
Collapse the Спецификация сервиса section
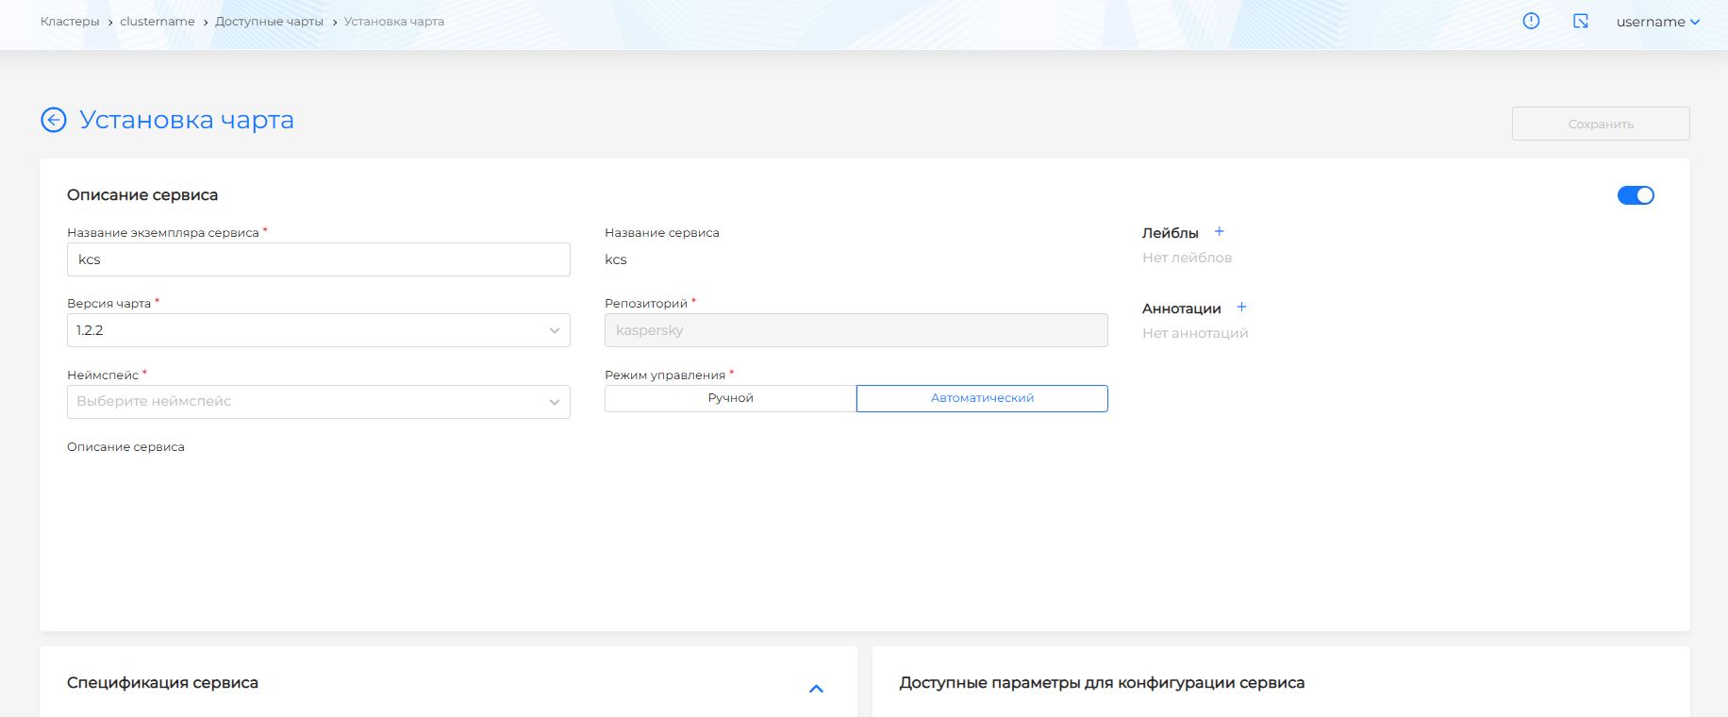816,689
